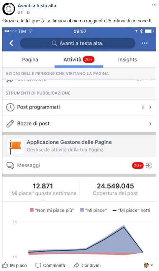Switch to the Pagina tab
Screen dimensions: 159x271
30,59
